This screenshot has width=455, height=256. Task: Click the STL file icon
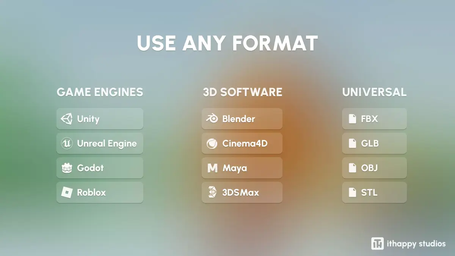[353, 192]
